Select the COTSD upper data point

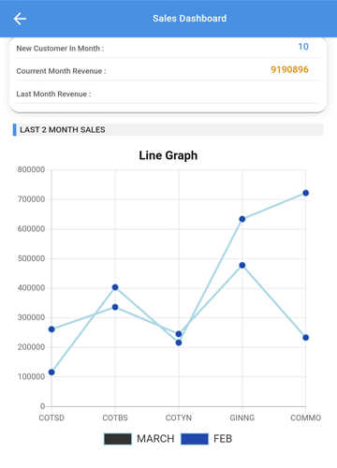point(51,329)
